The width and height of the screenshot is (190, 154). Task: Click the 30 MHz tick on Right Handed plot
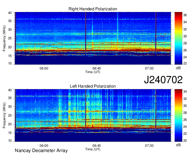(10, 30)
